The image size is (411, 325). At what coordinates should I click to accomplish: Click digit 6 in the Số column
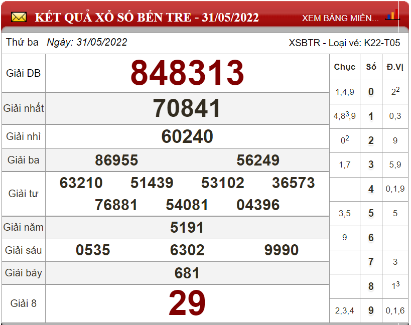371,238
